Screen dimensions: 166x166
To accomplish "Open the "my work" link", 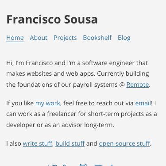I will [x=48, y=103].
